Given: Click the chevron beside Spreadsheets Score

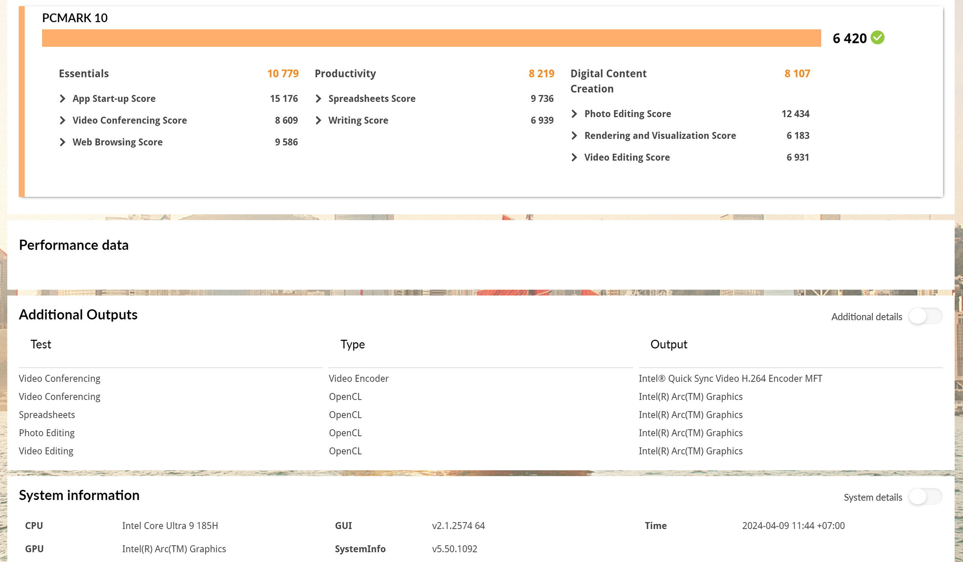Looking at the screenshot, I should click(x=318, y=99).
